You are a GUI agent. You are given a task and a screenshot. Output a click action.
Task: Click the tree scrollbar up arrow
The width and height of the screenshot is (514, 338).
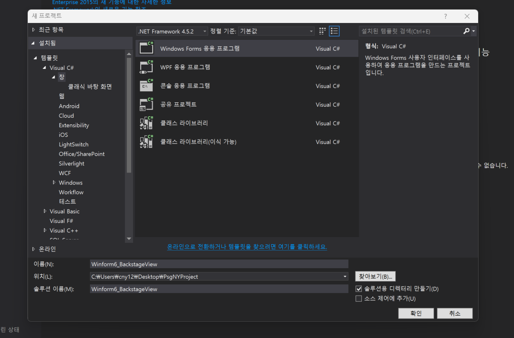pyautogui.click(x=129, y=54)
